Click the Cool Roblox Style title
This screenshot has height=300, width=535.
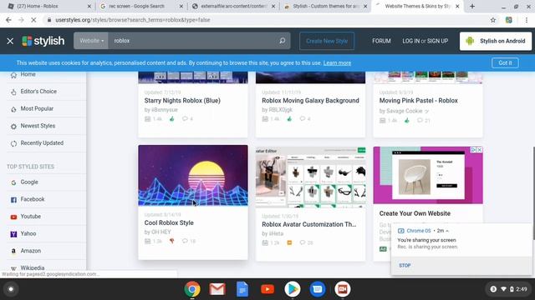[x=169, y=222]
